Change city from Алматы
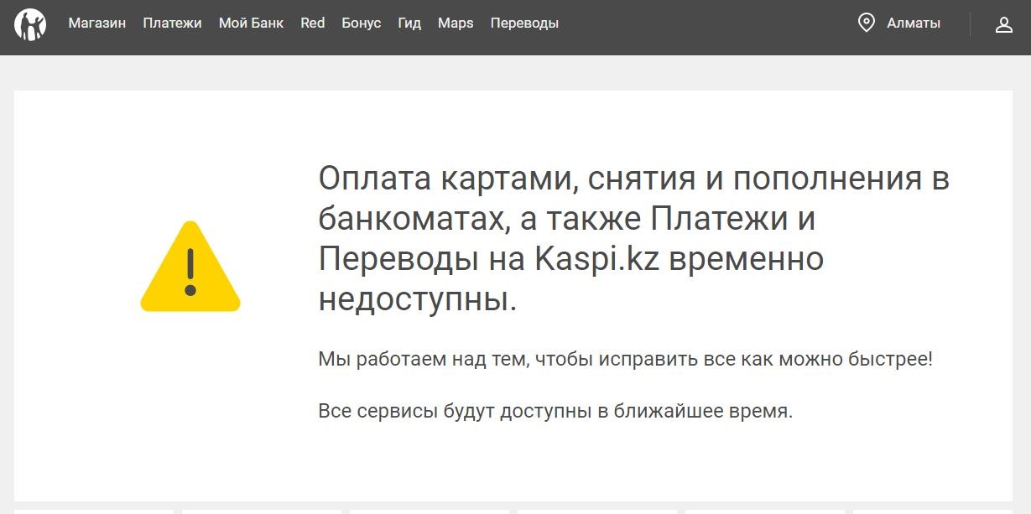The width and height of the screenshot is (1031, 514). pos(914,23)
